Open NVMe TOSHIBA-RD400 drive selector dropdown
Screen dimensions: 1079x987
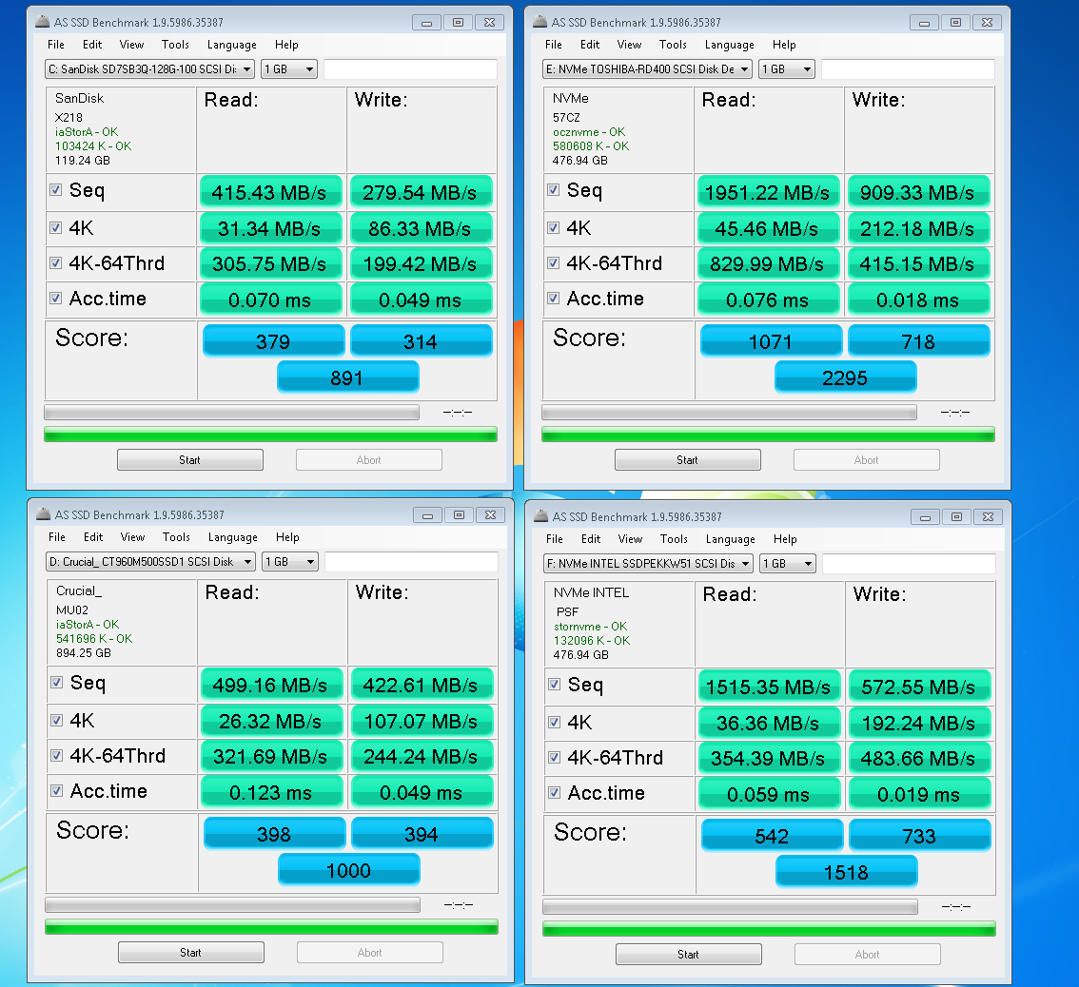click(647, 68)
